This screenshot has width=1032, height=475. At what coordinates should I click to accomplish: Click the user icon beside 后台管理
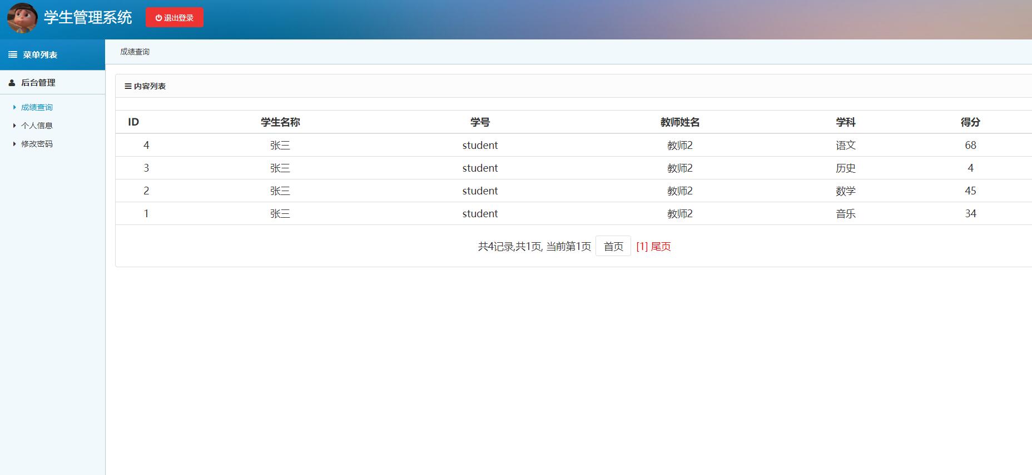click(x=12, y=83)
